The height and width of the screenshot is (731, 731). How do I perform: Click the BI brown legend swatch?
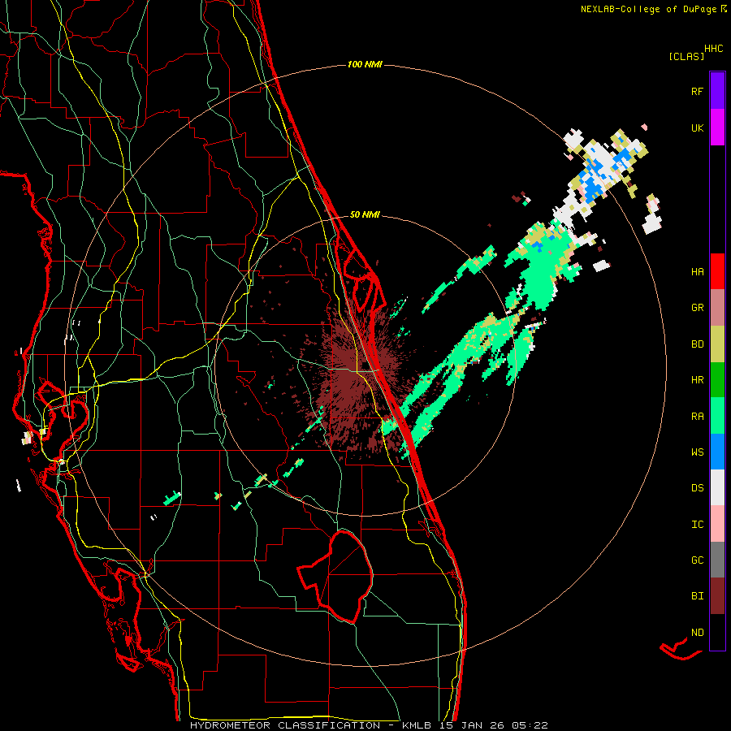tap(717, 596)
